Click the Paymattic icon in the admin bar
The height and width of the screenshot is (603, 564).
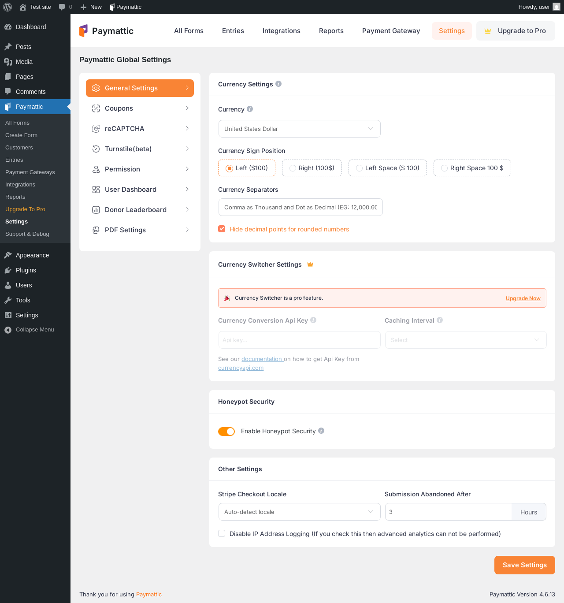pyautogui.click(x=112, y=7)
